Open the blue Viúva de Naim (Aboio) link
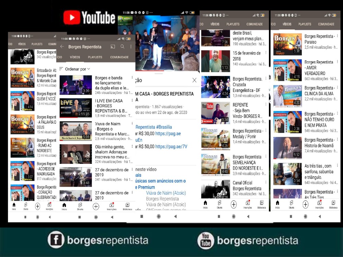This screenshot has width=343, height=257. 166,193
